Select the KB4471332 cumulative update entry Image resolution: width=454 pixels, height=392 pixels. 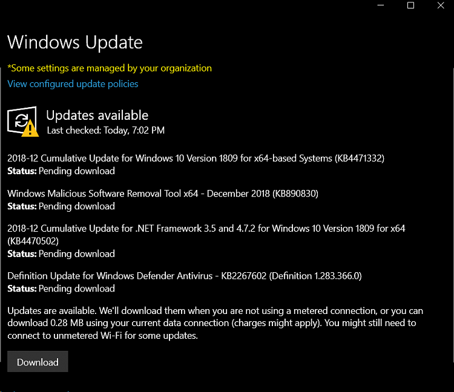click(196, 158)
